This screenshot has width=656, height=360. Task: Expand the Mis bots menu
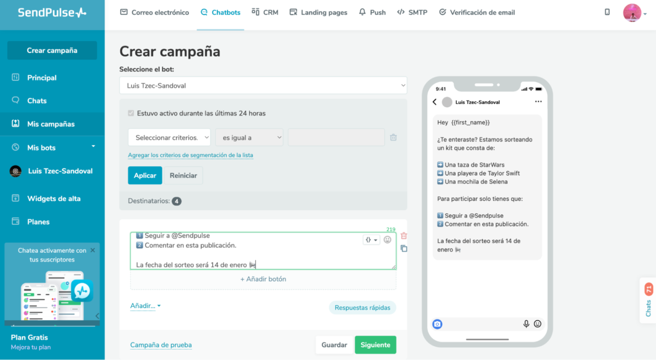point(52,148)
